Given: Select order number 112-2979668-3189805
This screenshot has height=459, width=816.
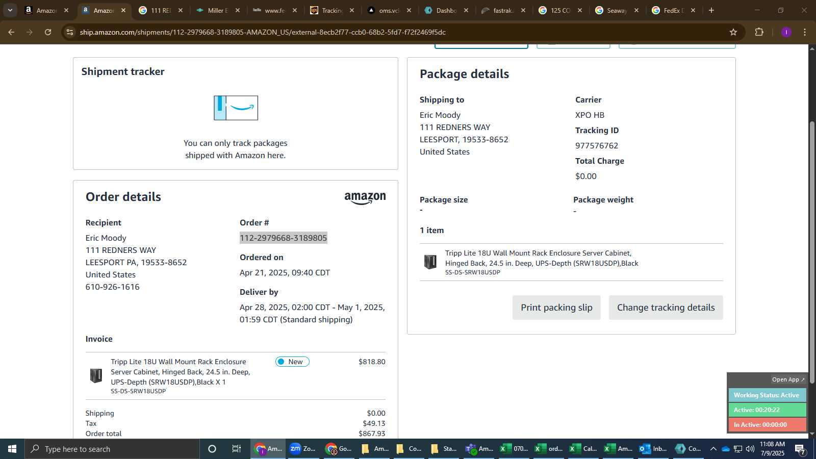Looking at the screenshot, I should point(284,238).
